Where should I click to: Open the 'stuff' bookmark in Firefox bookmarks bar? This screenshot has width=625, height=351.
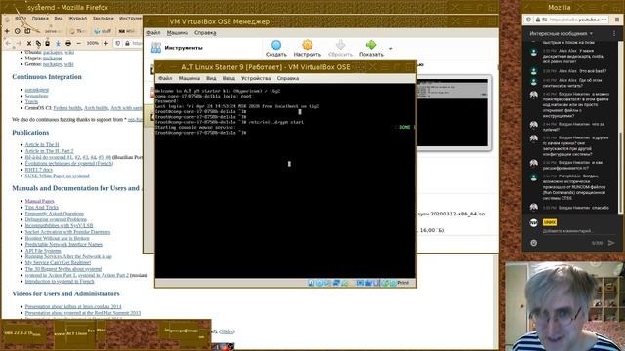point(103,30)
